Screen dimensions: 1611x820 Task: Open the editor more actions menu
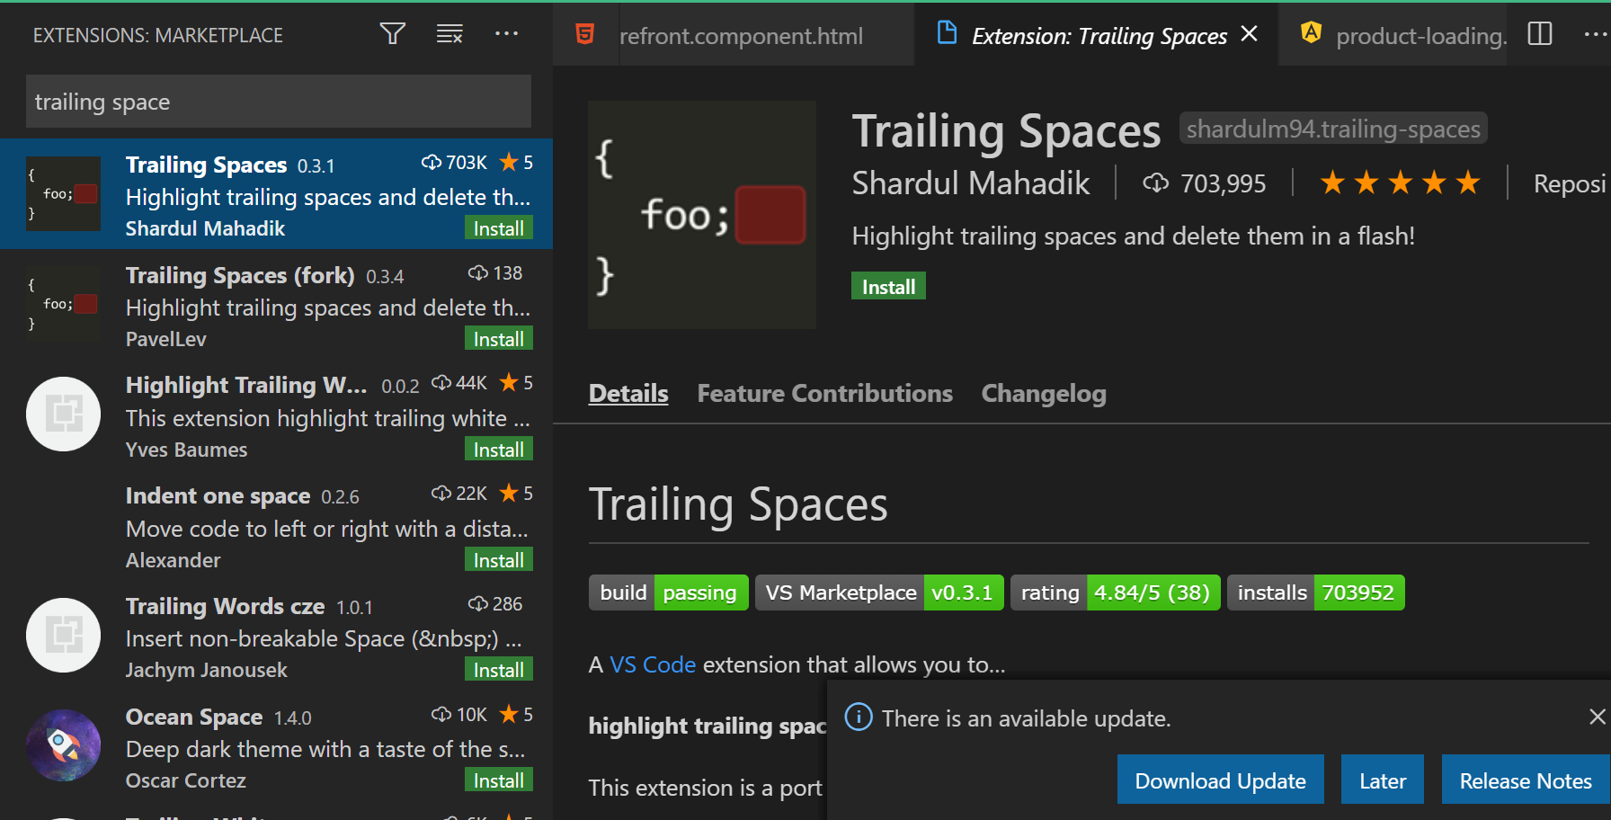coord(1596,33)
